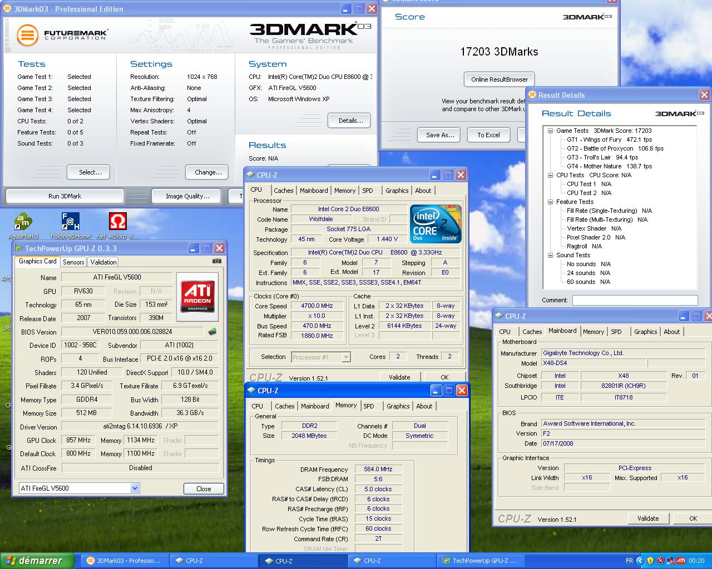Expand hidden tray icons with the arrow
Screen dimensions: 712x569
pos(640,561)
